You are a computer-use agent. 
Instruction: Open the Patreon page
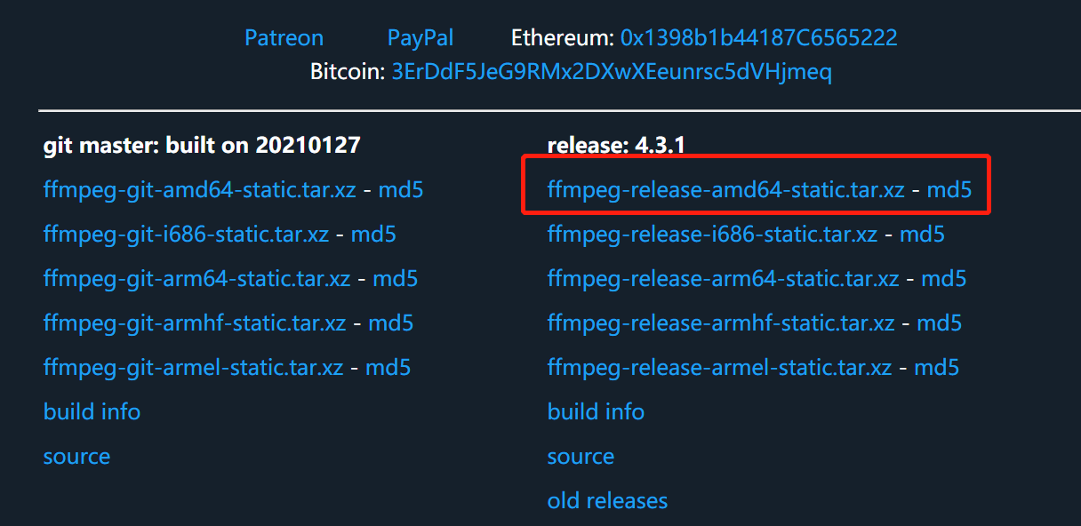284,37
